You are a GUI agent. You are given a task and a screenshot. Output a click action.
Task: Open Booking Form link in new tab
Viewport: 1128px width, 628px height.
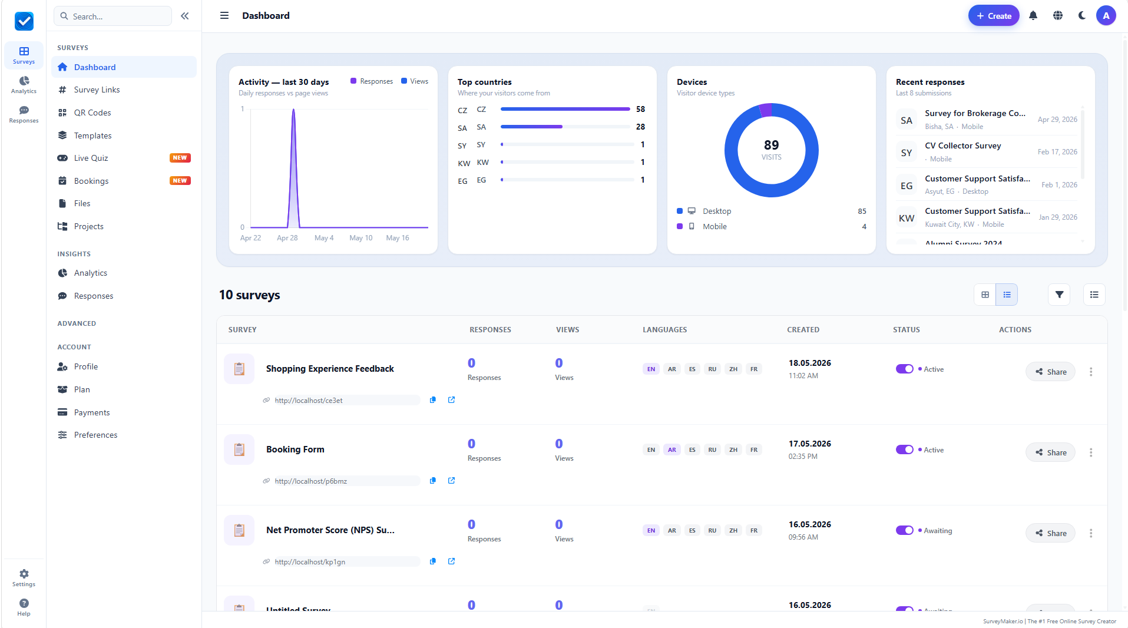[x=452, y=481]
